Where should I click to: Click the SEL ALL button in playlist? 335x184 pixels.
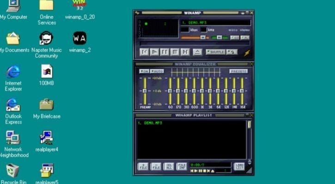tap(169, 167)
